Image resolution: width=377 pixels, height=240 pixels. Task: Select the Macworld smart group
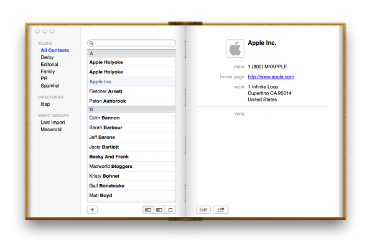[51, 129]
